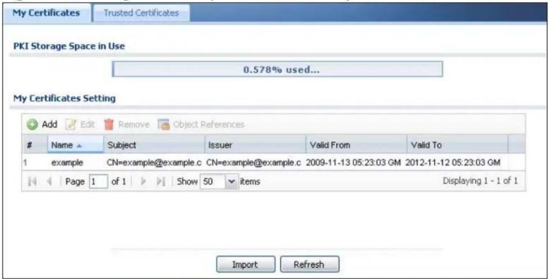Click the Remove trash can icon
This screenshot has width=549, height=279.
click(109, 124)
